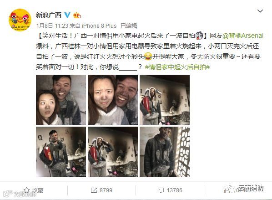Image resolution: width=272 pixels, height=200 pixels.
Task: Click the 1月8日 11:23 timestamp
Action: [x=52, y=26]
